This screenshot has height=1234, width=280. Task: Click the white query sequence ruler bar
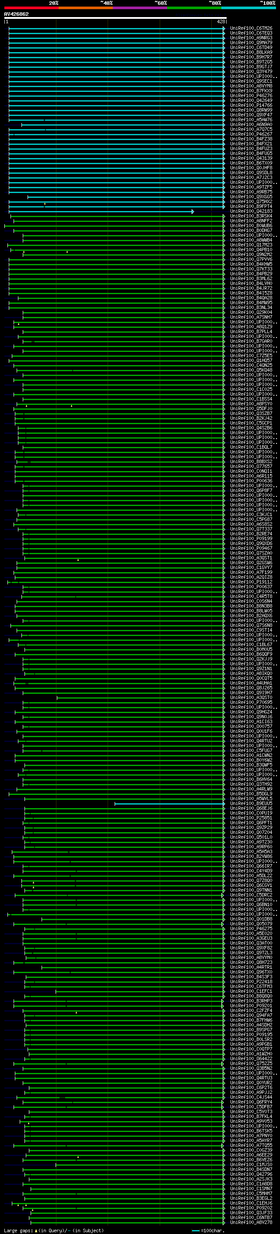(115, 18)
